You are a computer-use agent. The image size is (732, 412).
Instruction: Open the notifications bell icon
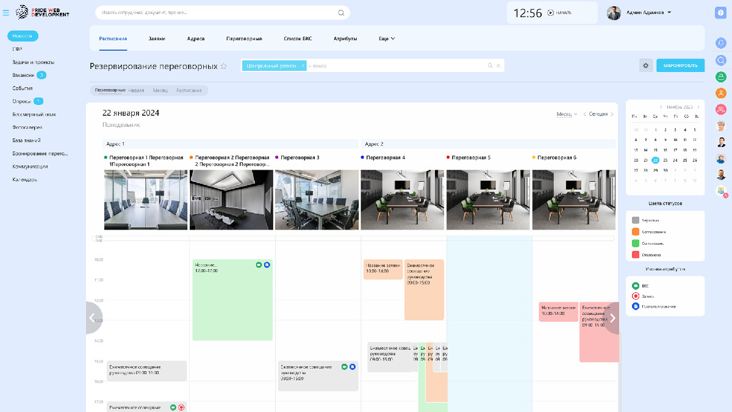(x=720, y=43)
